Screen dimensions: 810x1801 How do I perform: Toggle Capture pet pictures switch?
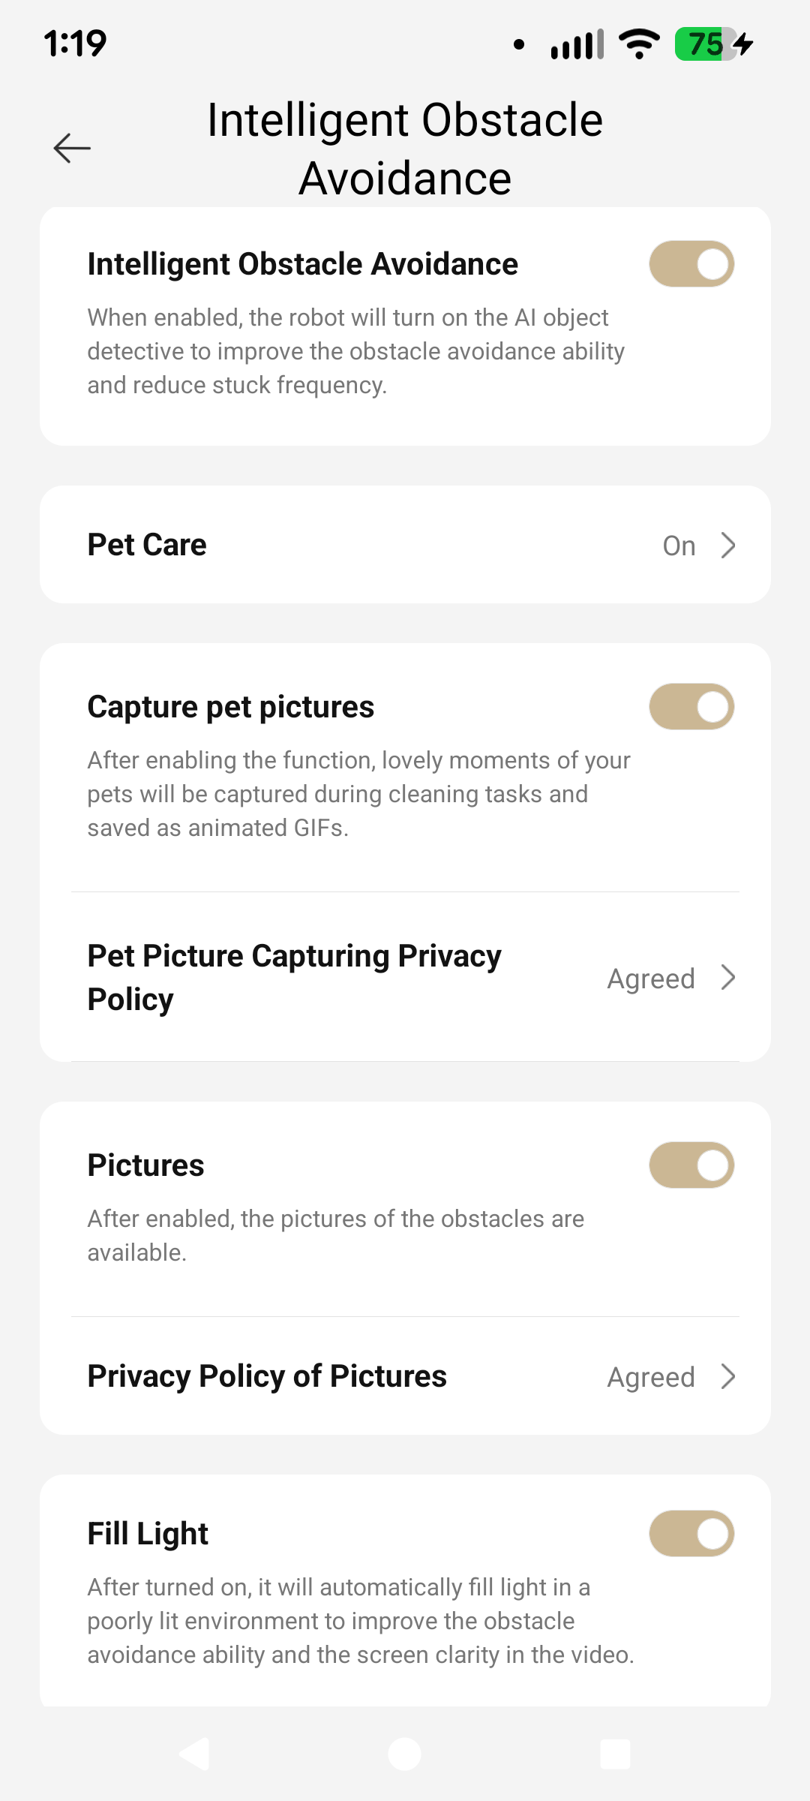coord(691,707)
